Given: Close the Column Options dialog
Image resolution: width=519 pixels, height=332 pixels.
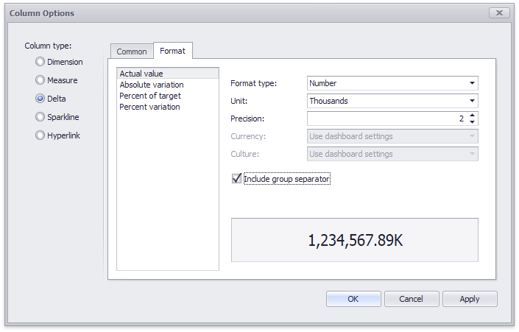Looking at the screenshot, I should (x=499, y=13).
